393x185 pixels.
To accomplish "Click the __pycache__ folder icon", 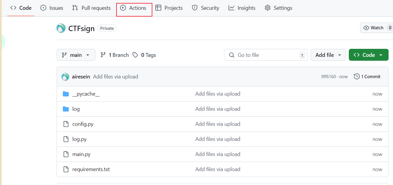I will click(x=66, y=94).
